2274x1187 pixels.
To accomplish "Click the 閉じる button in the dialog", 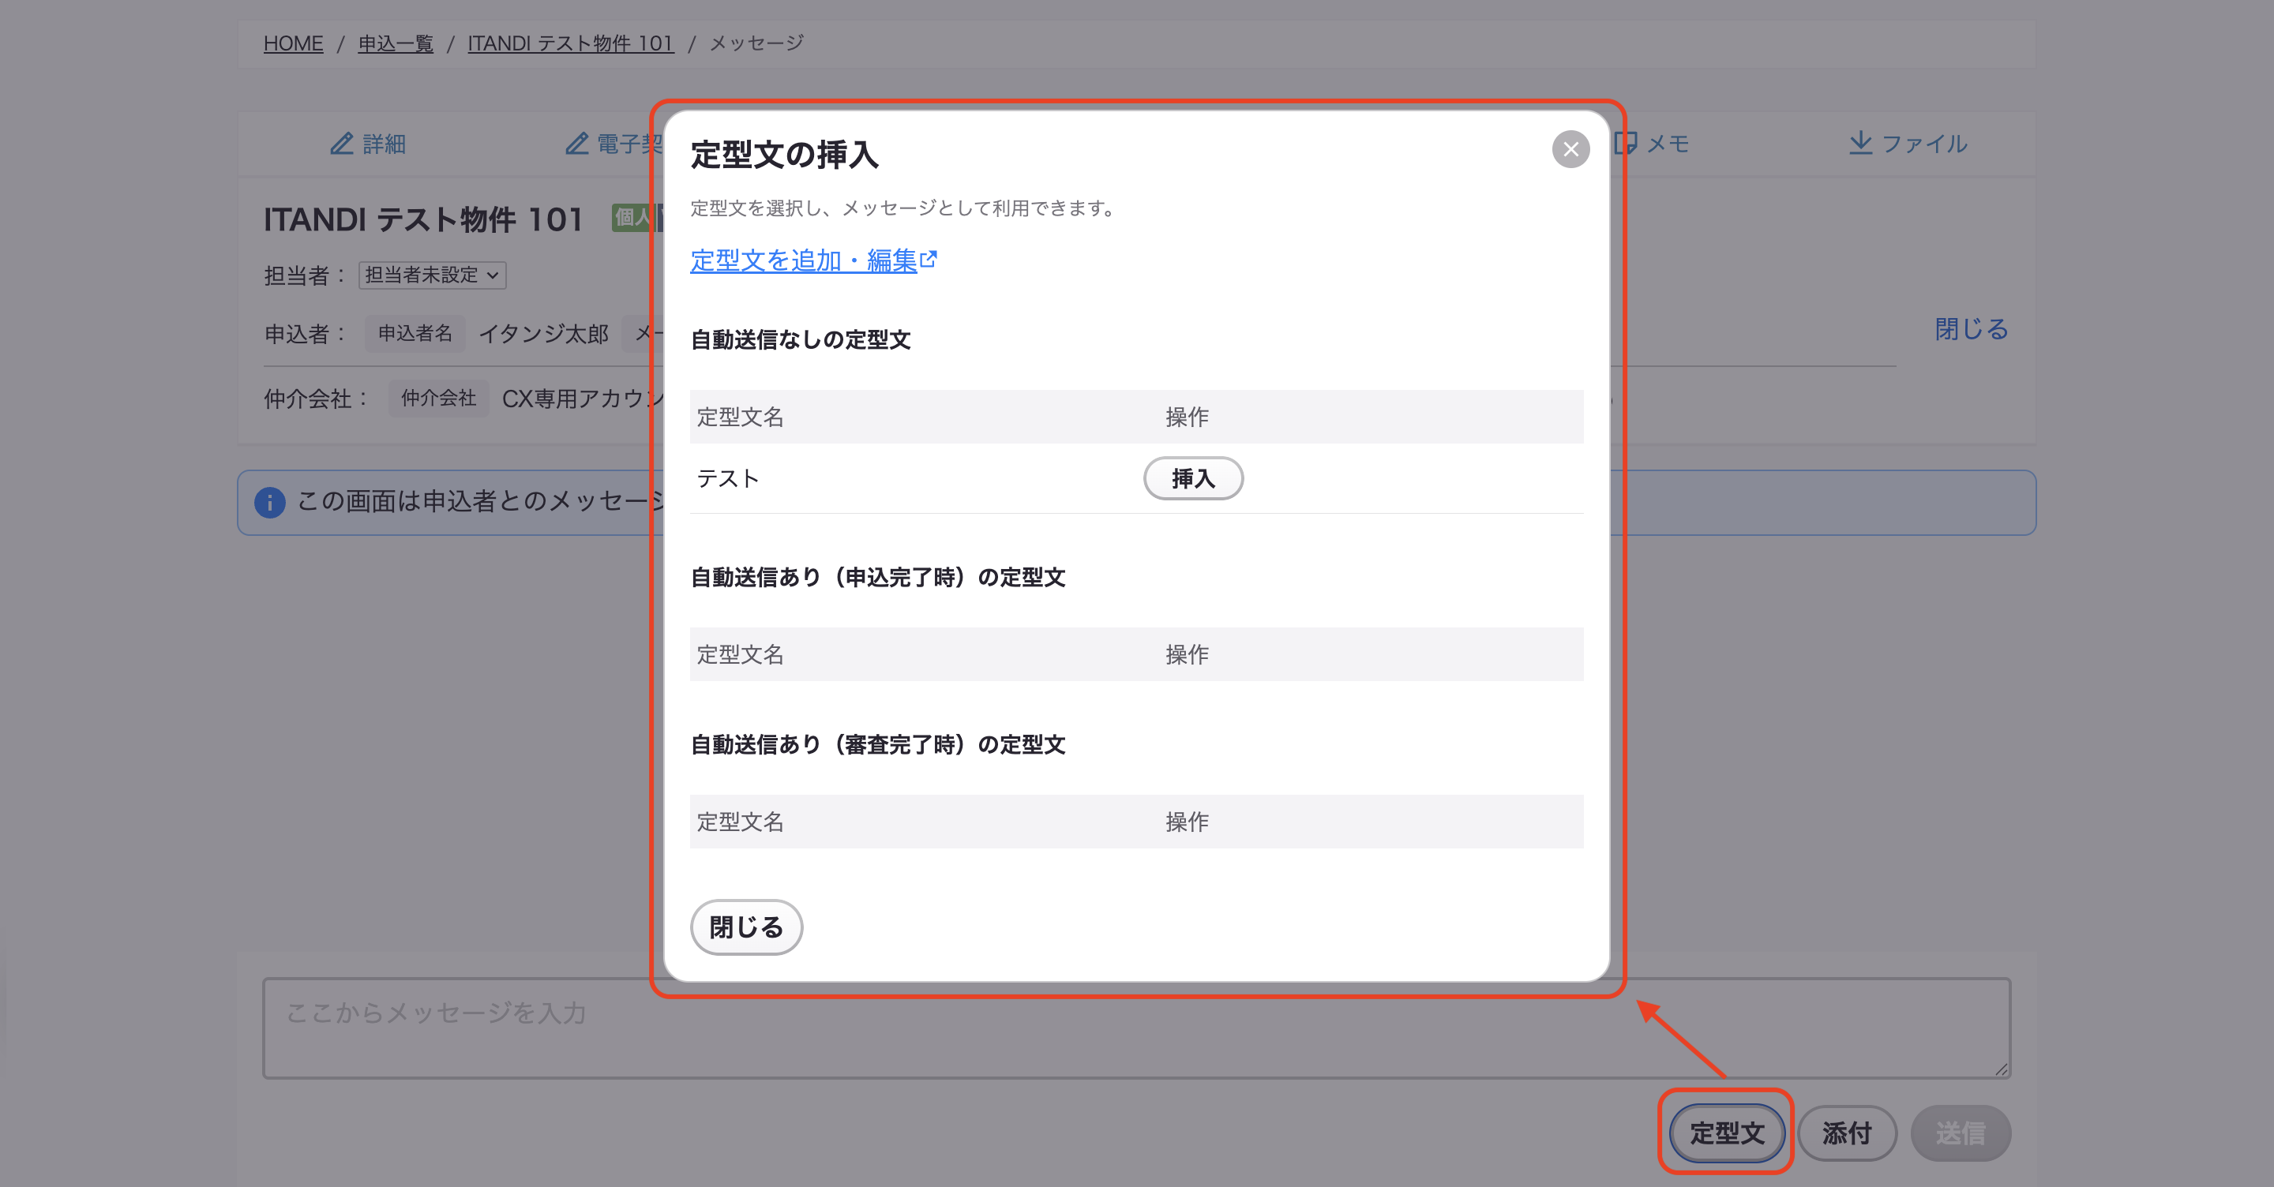I will 746,927.
